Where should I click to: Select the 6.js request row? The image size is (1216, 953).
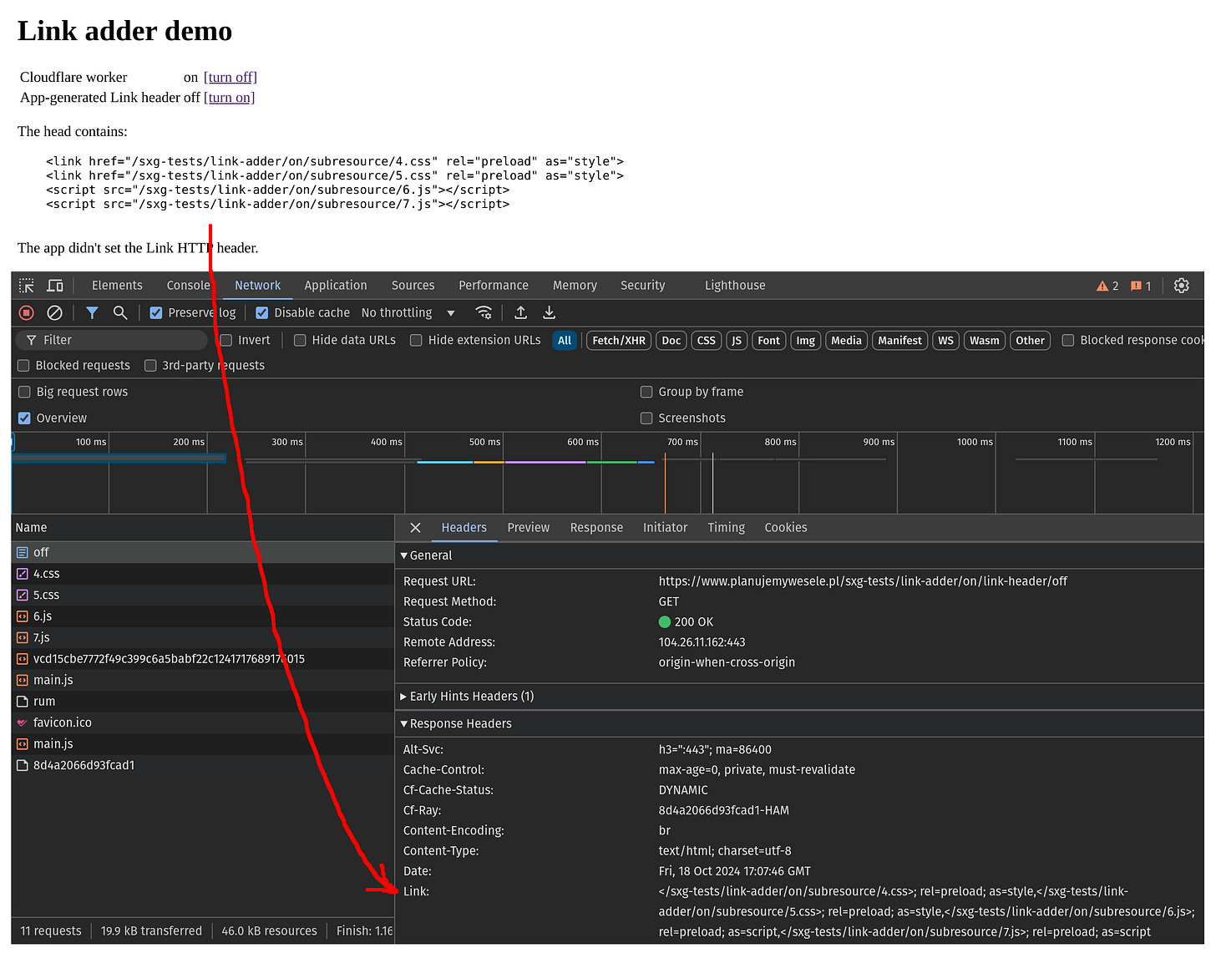[203, 616]
